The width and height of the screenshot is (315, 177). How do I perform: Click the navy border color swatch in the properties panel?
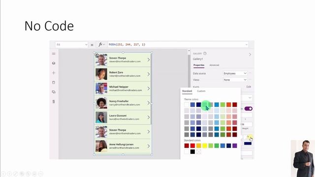tap(248, 143)
